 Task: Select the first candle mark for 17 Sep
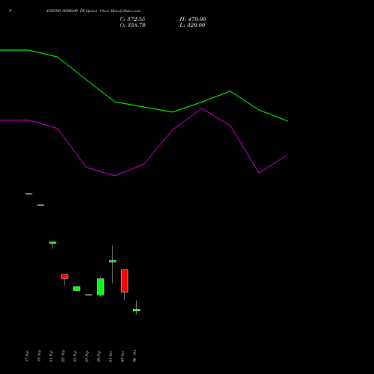29,194
